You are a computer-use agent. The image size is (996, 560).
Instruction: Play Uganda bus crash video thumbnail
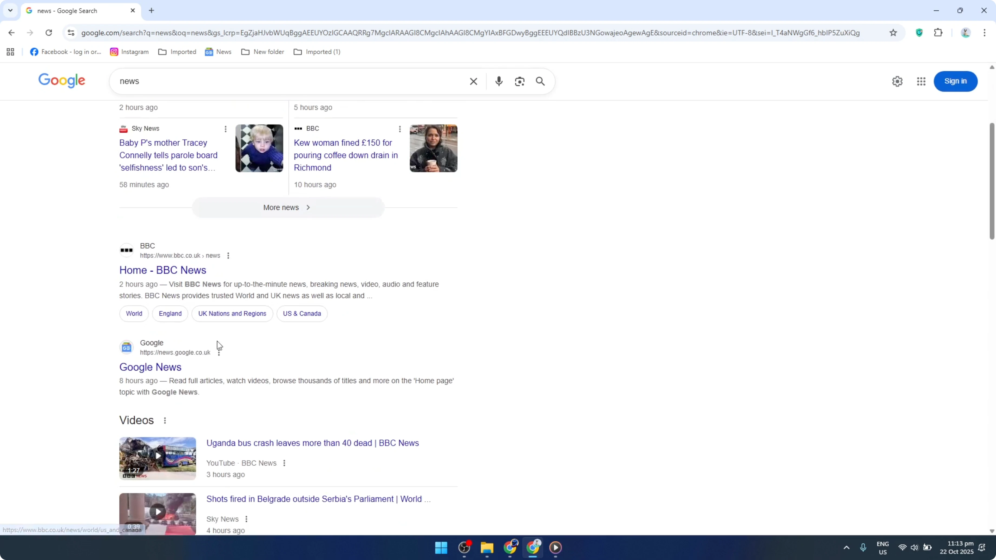[x=158, y=458]
